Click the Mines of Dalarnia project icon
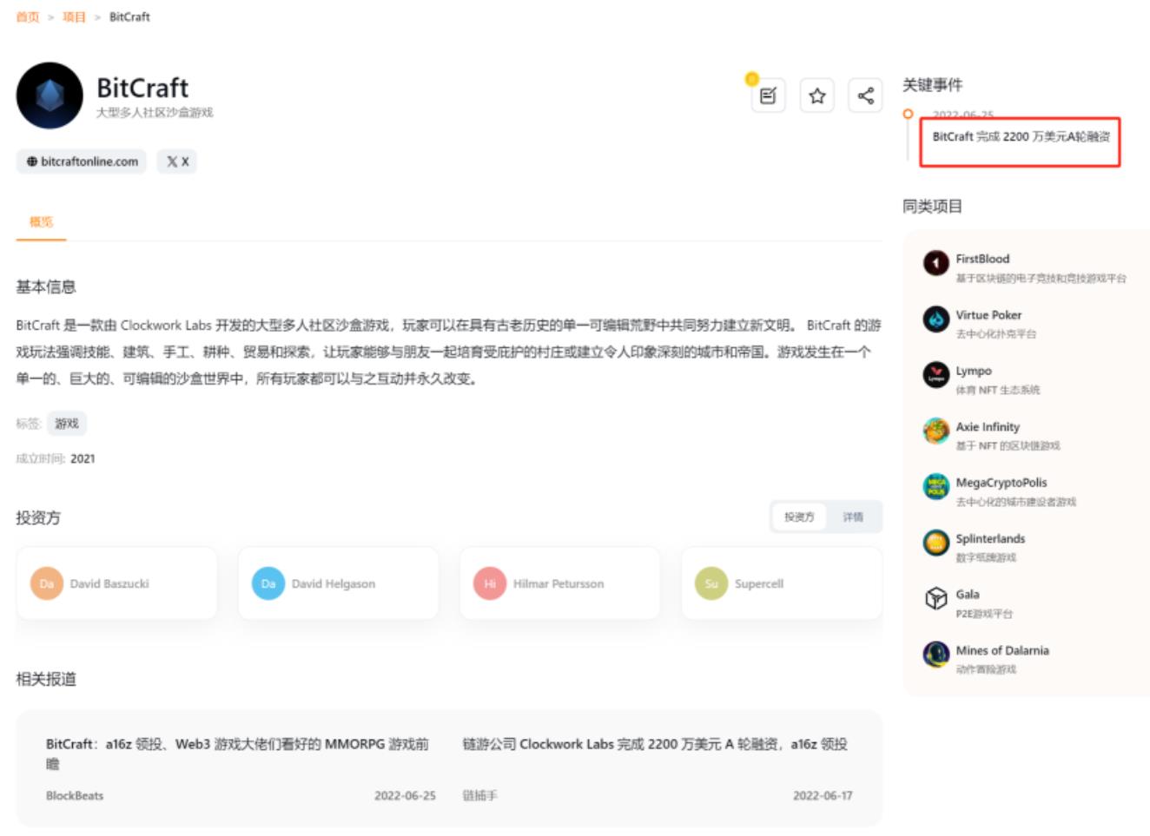The width and height of the screenshot is (1150, 836). (x=935, y=654)
